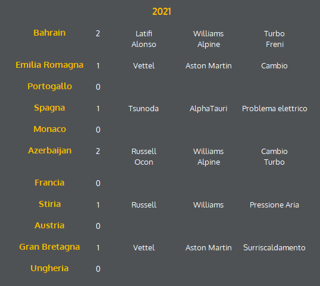Click Ocon in the Azerbaijan row
The height and width of the screenshot is (286, 320).
pos(144,162)
